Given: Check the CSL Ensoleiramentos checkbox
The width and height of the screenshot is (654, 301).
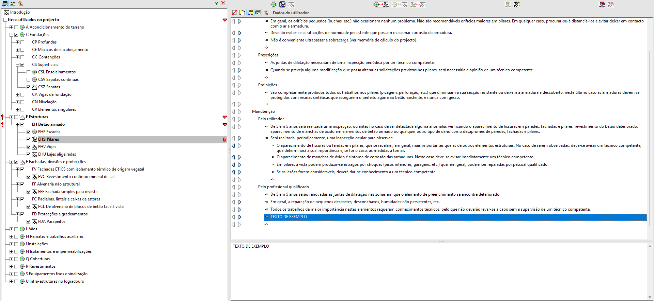Looking at the screenshot, I should coord(29,72).
